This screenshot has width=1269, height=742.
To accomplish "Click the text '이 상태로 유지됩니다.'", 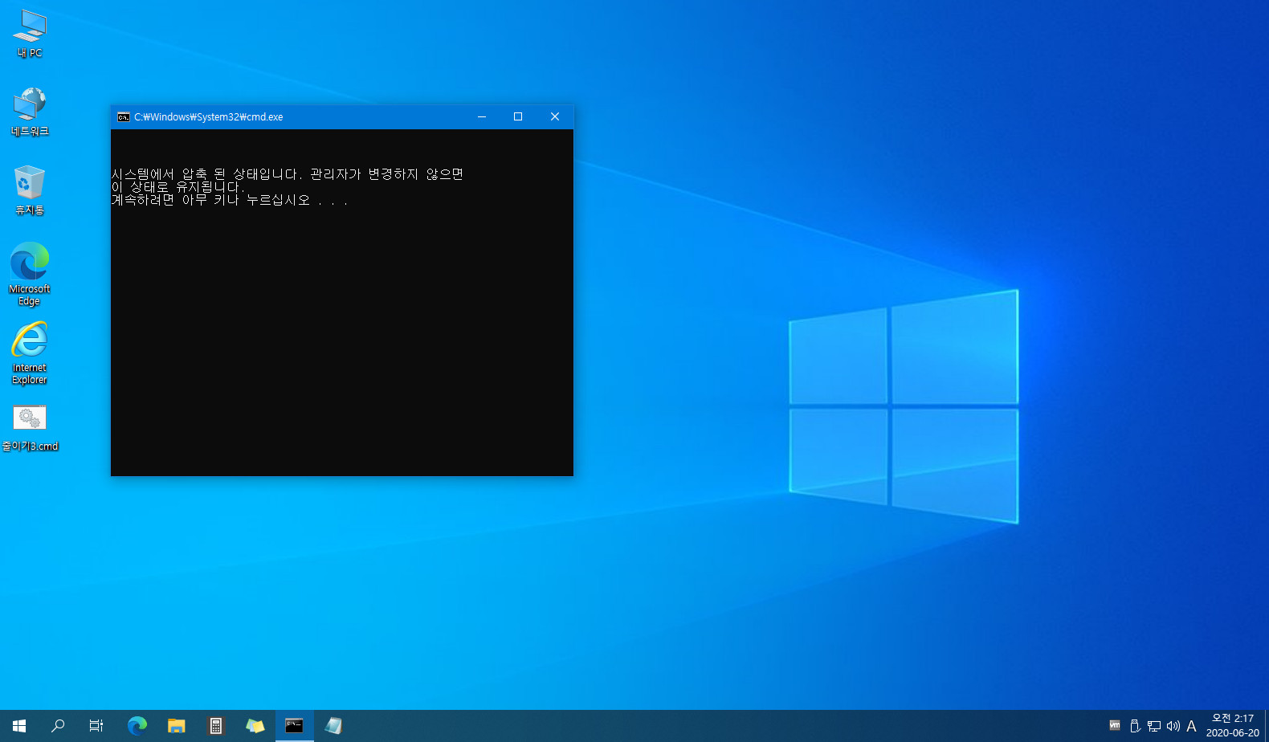I will tap(177, 187).
